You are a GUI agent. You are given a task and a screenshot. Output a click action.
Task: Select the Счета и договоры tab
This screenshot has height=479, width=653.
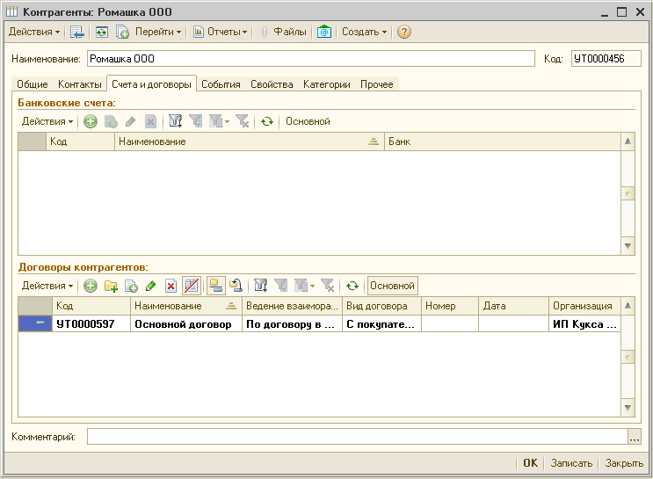coord(151,84)
